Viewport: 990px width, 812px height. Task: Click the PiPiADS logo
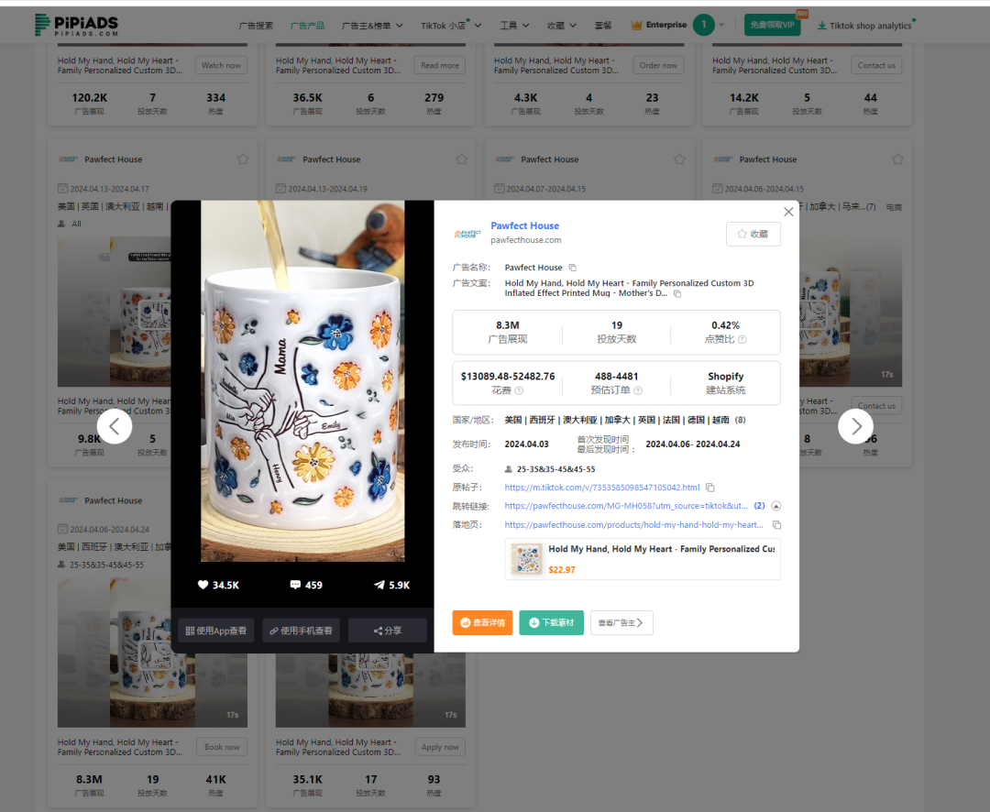pyautogui.click(x=76, y=26)
